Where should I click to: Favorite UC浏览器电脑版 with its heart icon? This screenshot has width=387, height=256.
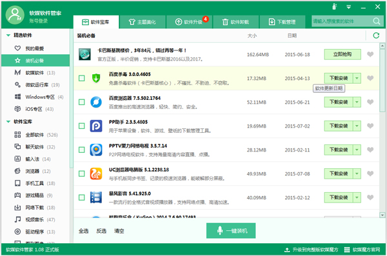[370, 173]
